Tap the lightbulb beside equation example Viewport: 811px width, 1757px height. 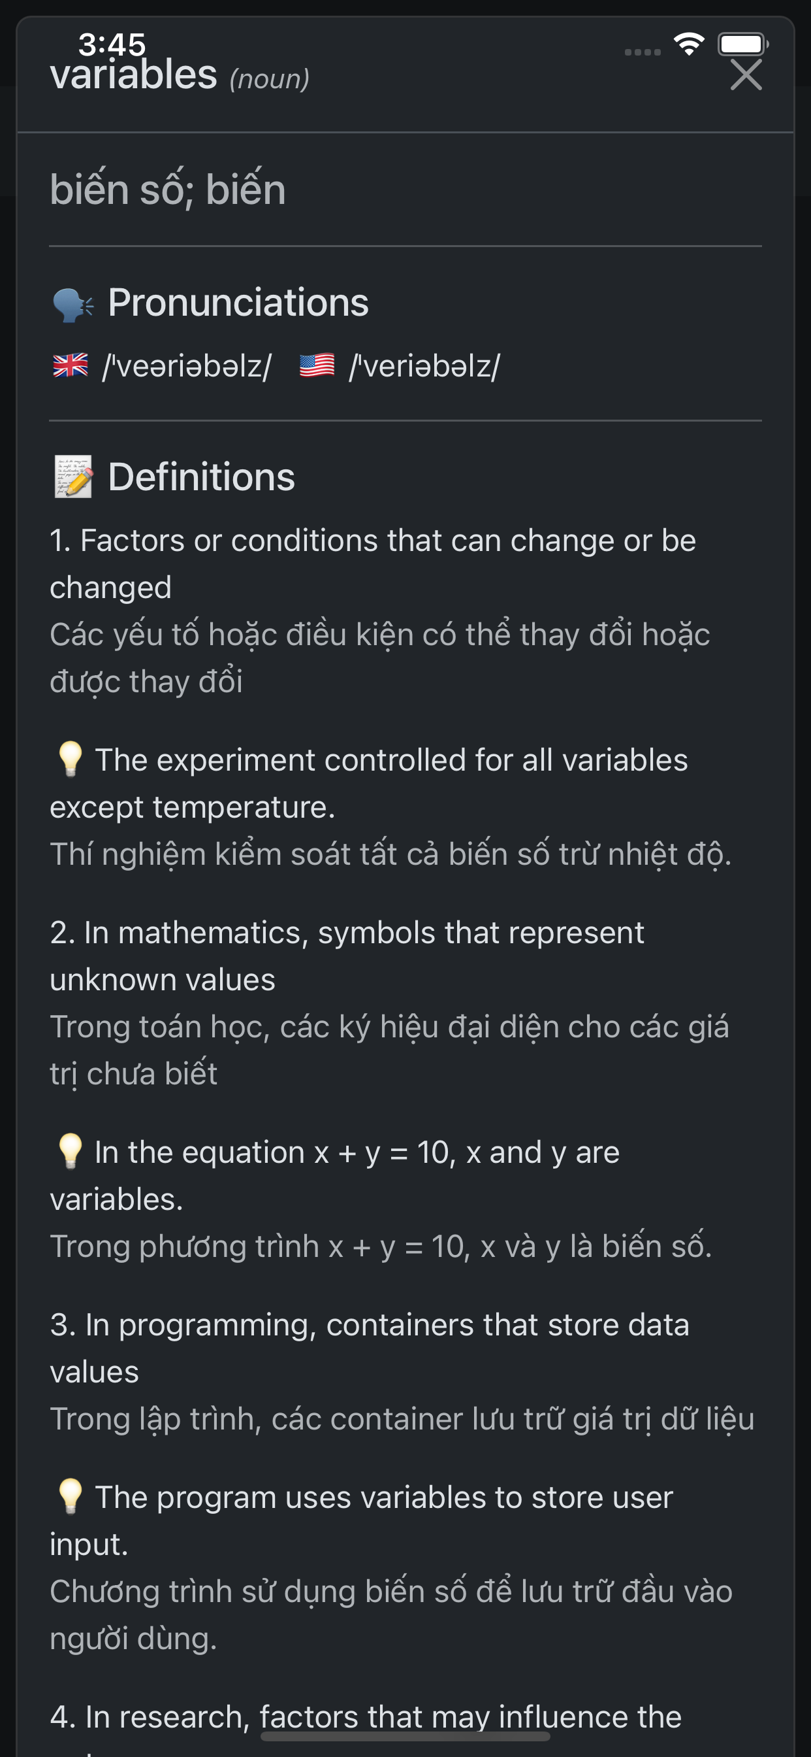point(71,1152)
